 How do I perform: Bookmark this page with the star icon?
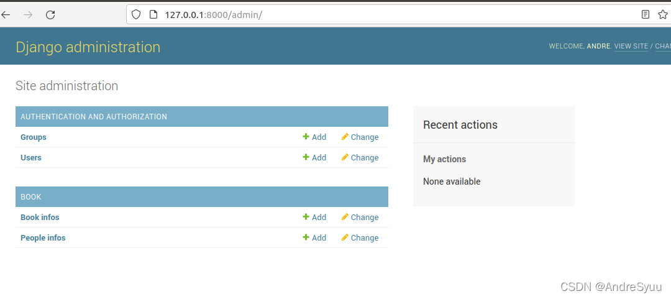[662, 15]
